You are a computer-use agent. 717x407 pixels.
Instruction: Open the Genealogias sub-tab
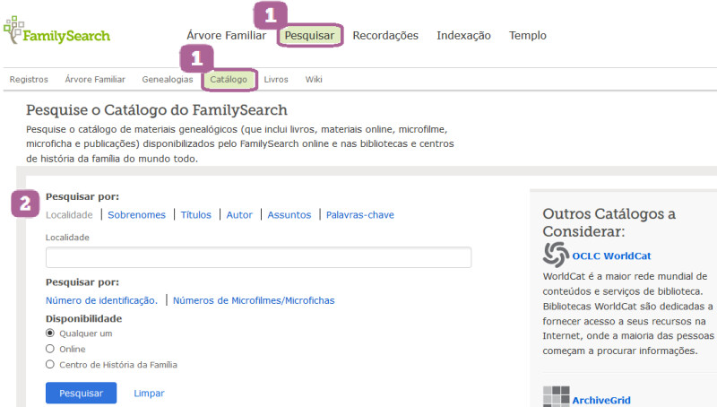168,80
